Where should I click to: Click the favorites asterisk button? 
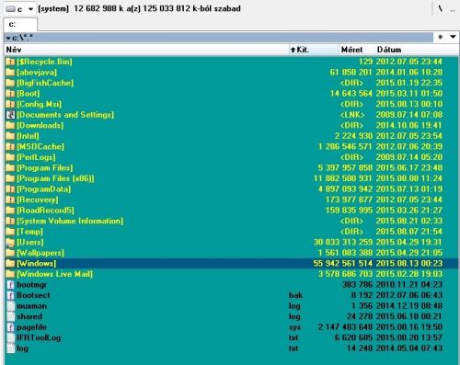[441, 37]
